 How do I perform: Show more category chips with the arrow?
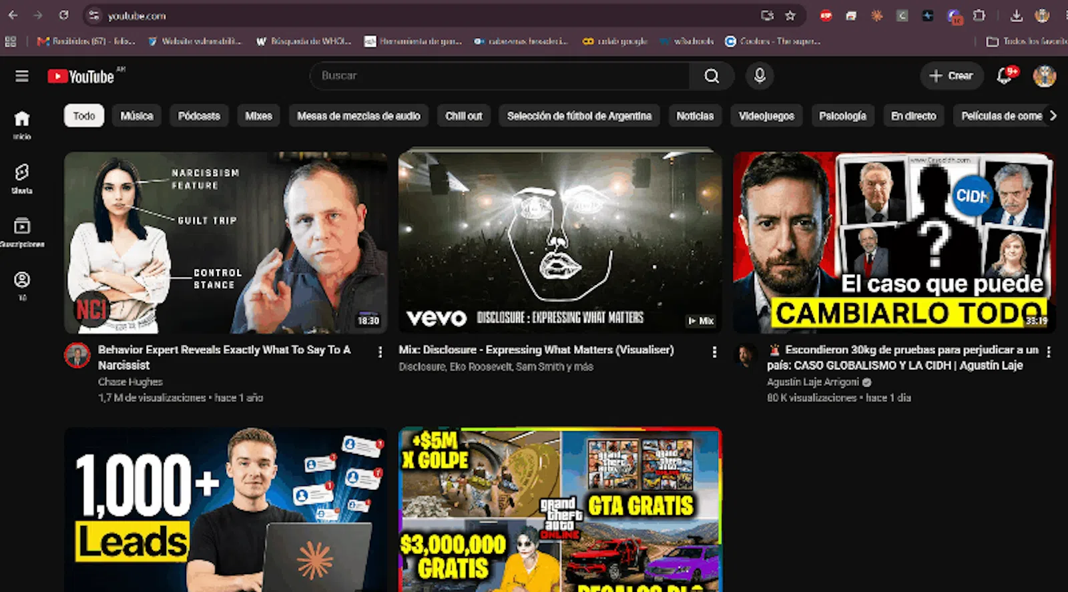click(x=1053, y=115)
